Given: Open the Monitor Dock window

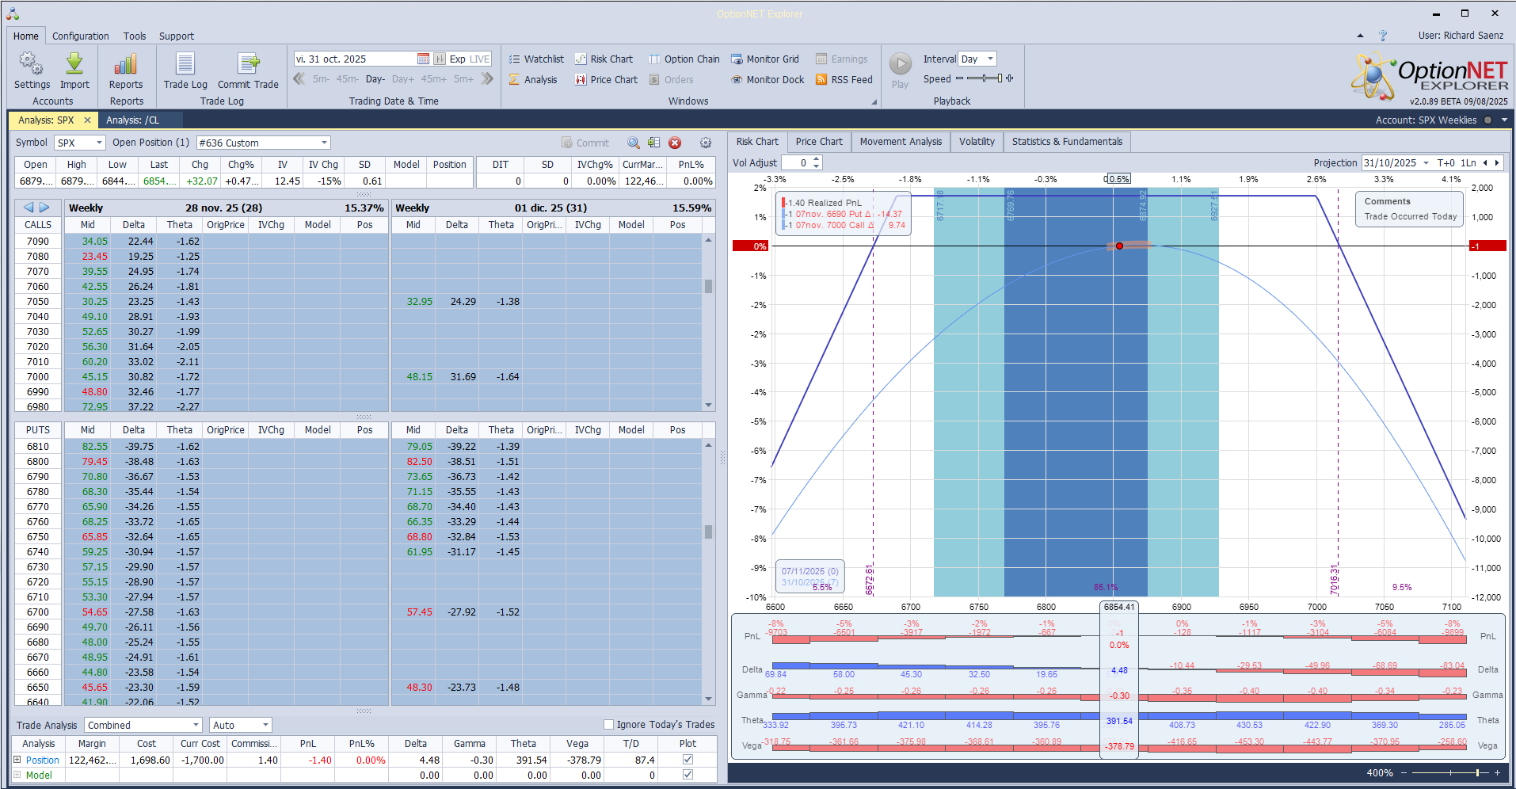Looking at the screenshot, I should tap(768, 79).
